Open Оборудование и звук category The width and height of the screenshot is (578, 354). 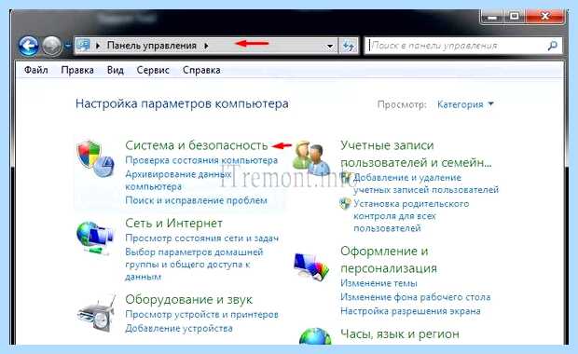tap(188, 299)
